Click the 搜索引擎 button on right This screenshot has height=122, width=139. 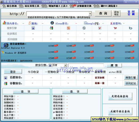[131, 78]
